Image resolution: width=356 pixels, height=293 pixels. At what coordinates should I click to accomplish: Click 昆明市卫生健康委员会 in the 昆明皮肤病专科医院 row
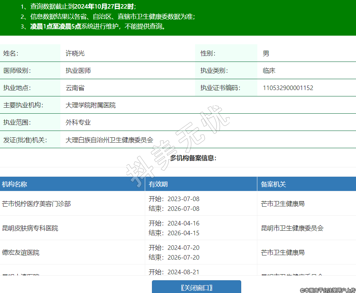[x=292, y=228]
